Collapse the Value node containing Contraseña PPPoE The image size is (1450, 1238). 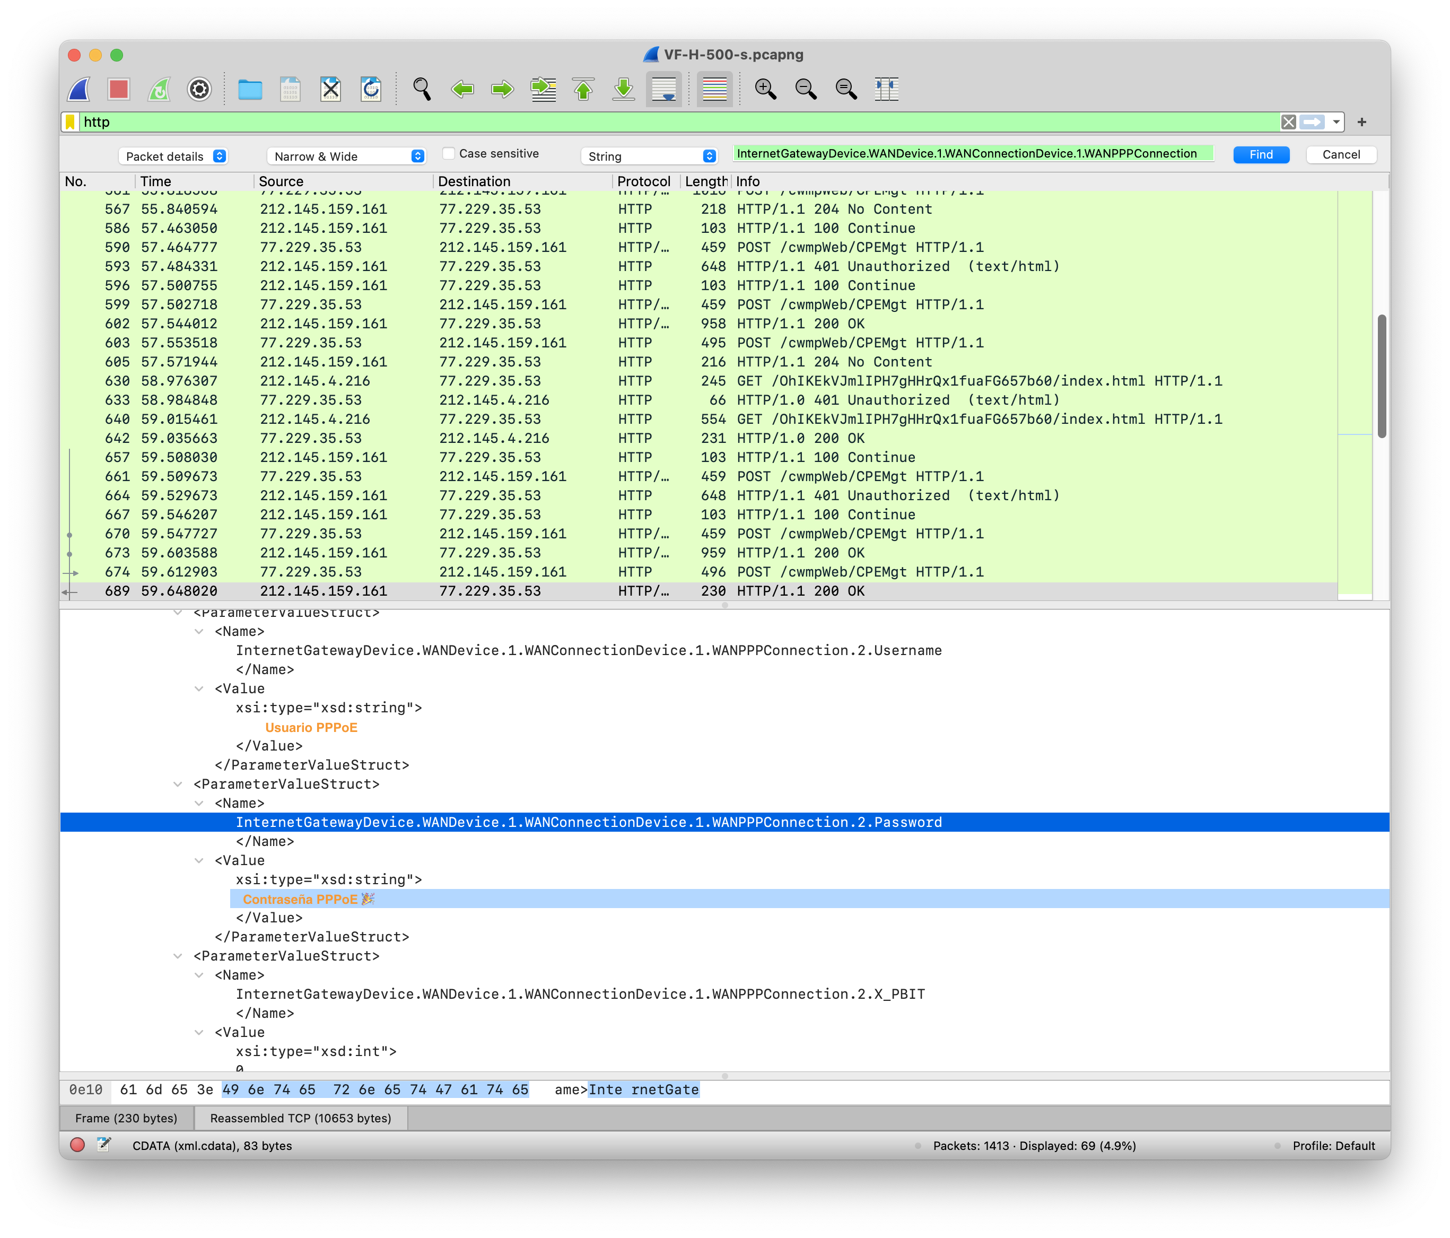(199, 861)
